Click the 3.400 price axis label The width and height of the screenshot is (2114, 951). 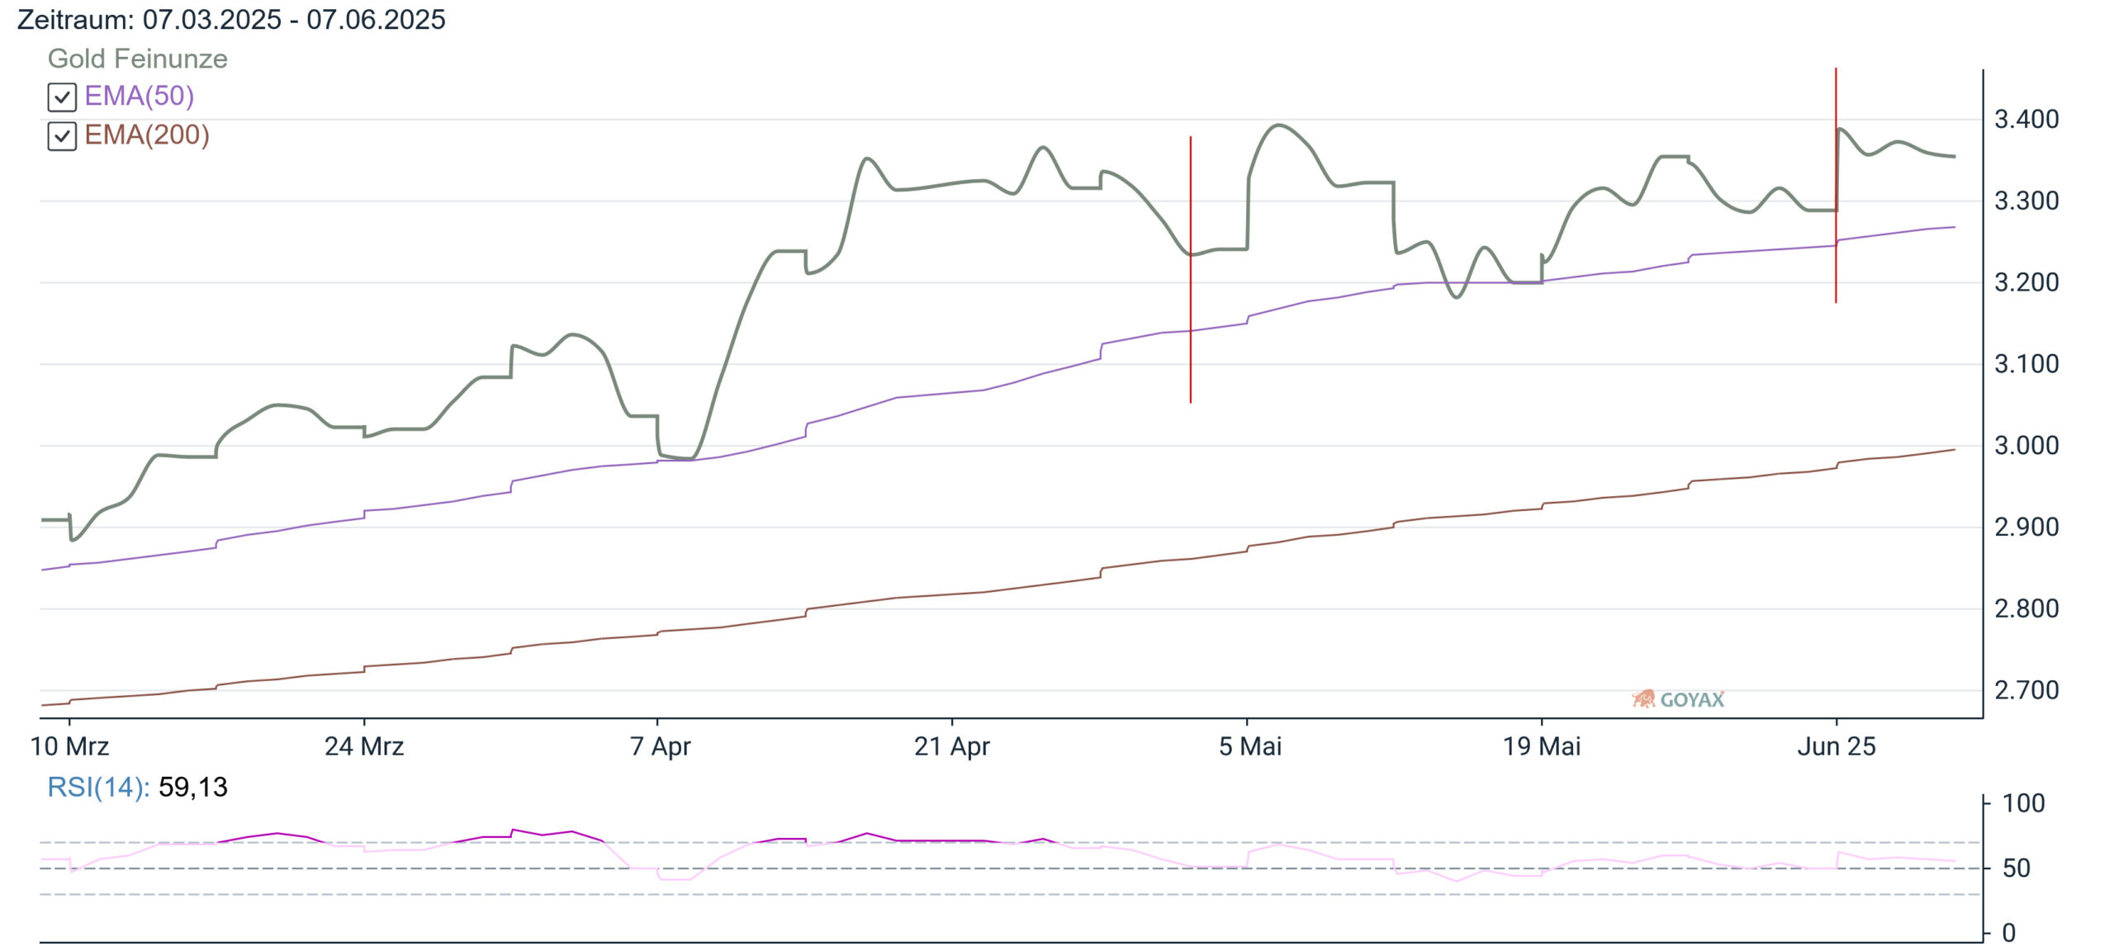[2026, 120]
